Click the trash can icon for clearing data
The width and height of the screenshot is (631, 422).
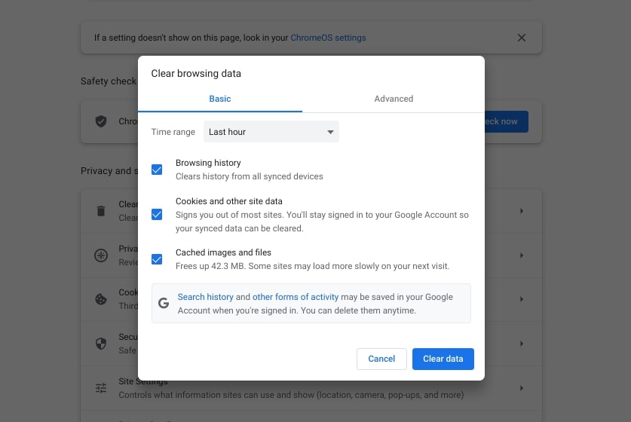[101, 211]
